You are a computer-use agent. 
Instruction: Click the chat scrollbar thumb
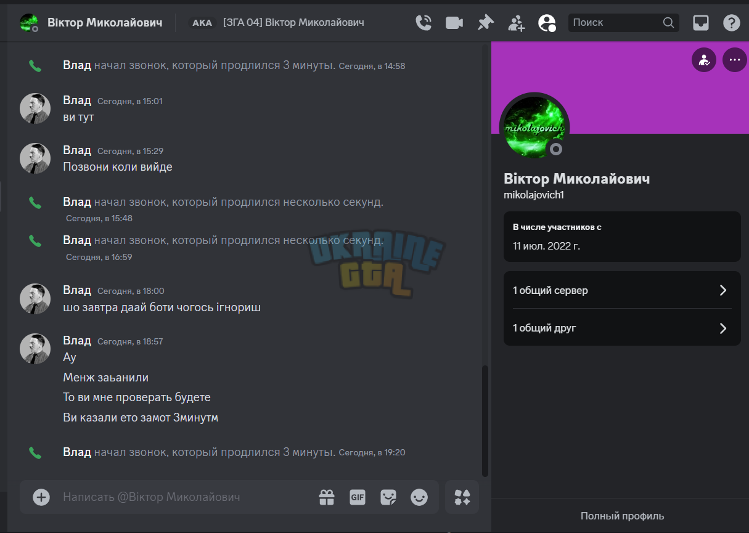tap(485, 421)
